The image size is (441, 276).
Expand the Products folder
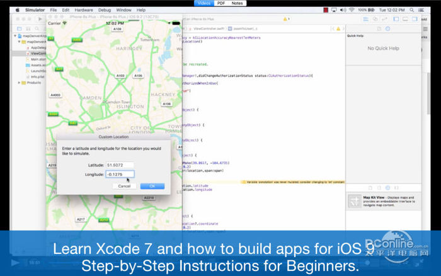point(19,83)
